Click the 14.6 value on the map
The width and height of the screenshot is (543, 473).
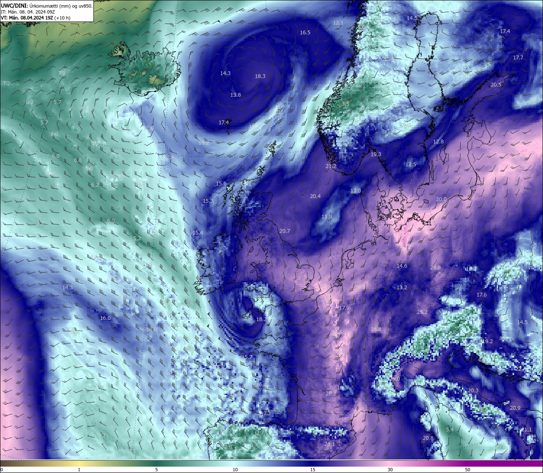[x=402, y=266]
